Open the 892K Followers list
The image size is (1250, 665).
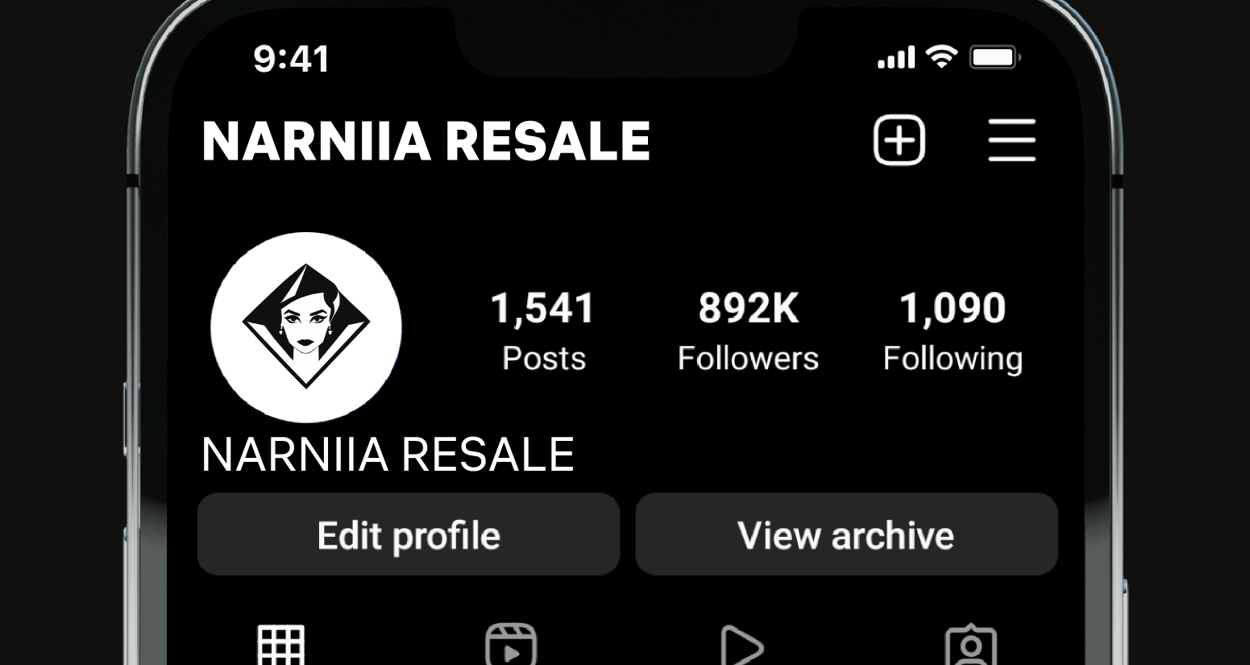[748, 331]
